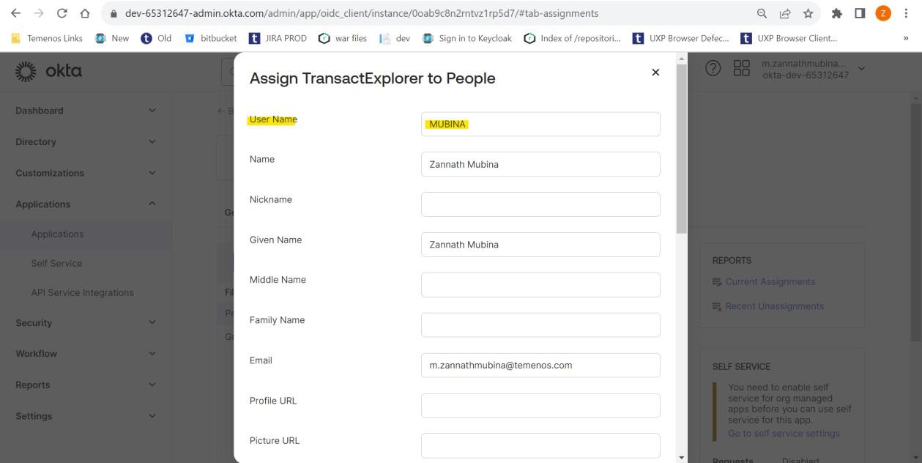Bookmark this page with the star icon
Screen dimensions: 922x463
pos(808,13)
